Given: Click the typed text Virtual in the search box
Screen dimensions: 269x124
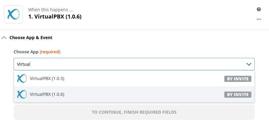Looking at the screenshot, I should click(x=24, y=64).
